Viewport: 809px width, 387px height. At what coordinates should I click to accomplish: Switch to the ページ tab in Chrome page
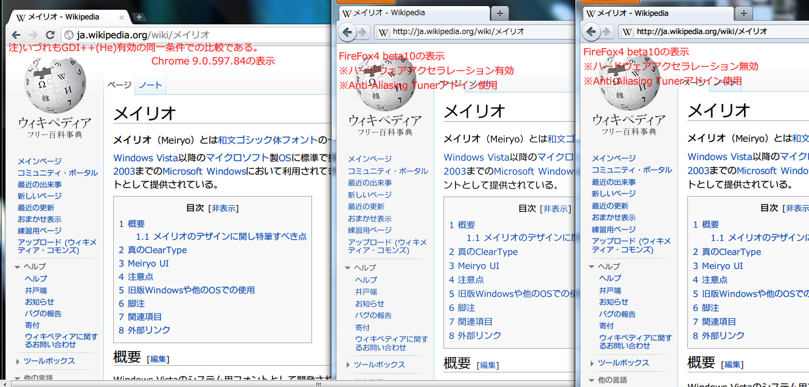[x=119, y=85]
